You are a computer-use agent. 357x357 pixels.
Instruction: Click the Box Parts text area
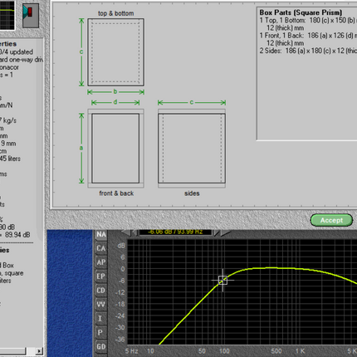[x=307, y=73]
